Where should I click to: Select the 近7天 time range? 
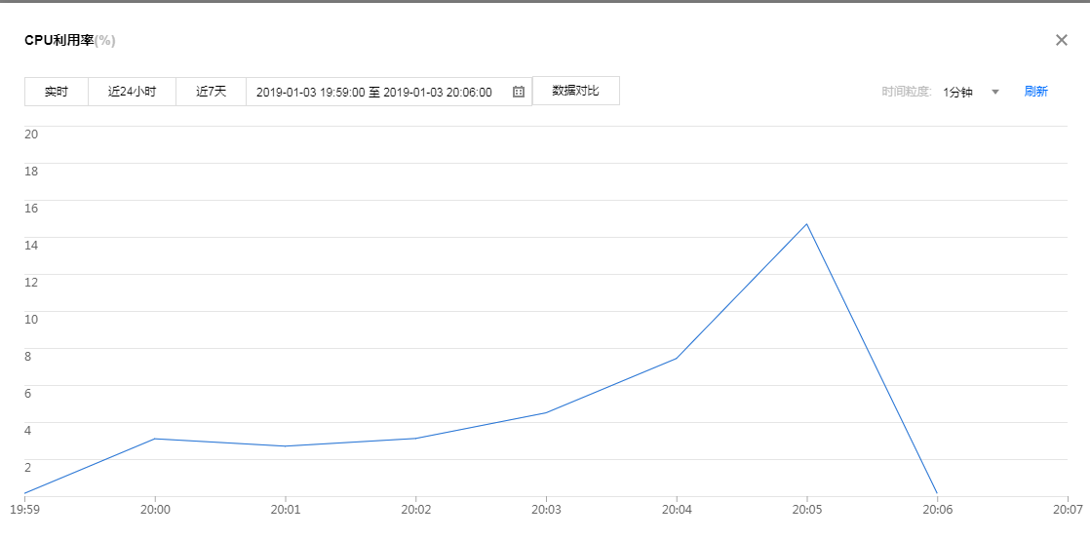211,92
